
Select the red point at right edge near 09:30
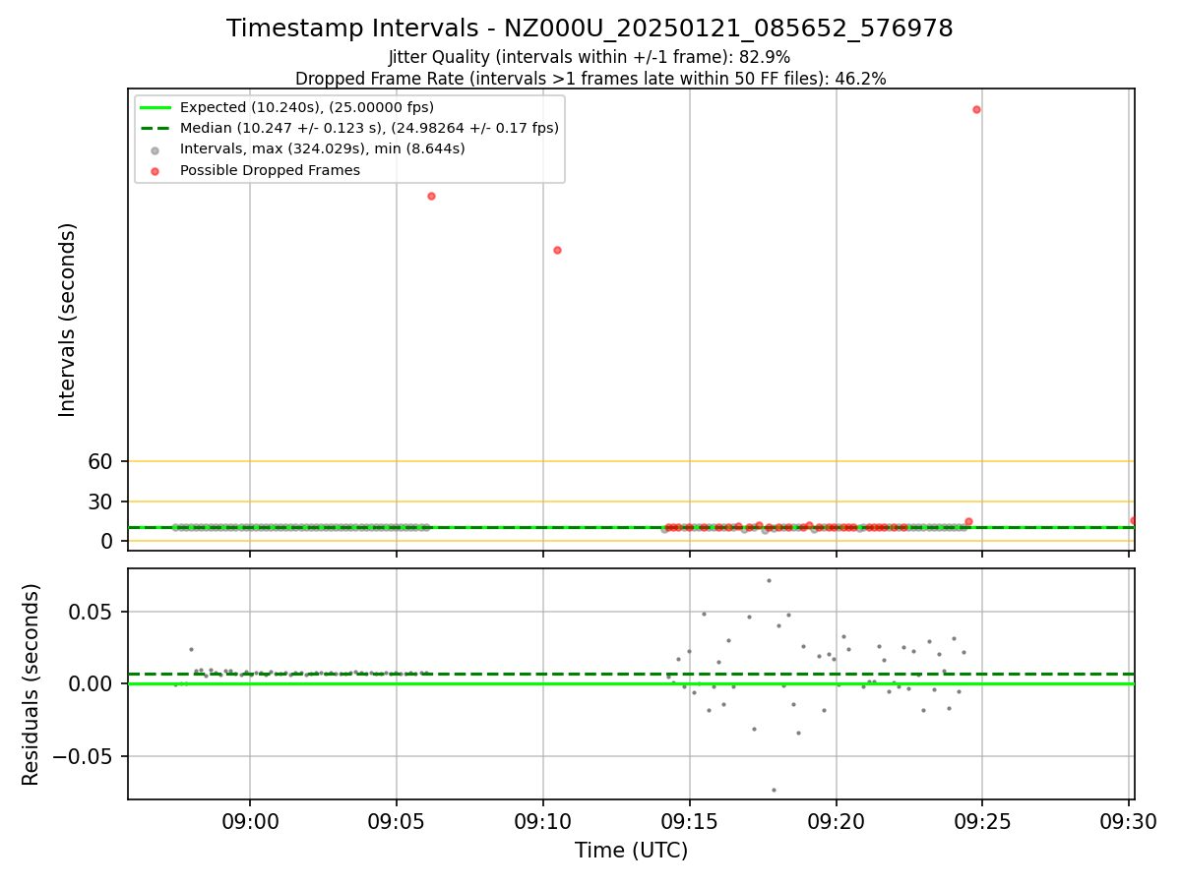tap(1133, 520)
